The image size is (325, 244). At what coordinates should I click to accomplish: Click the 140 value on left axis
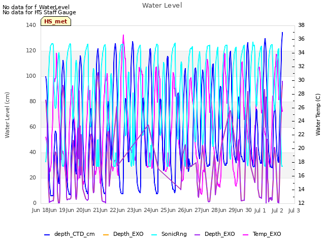(31, 25)
